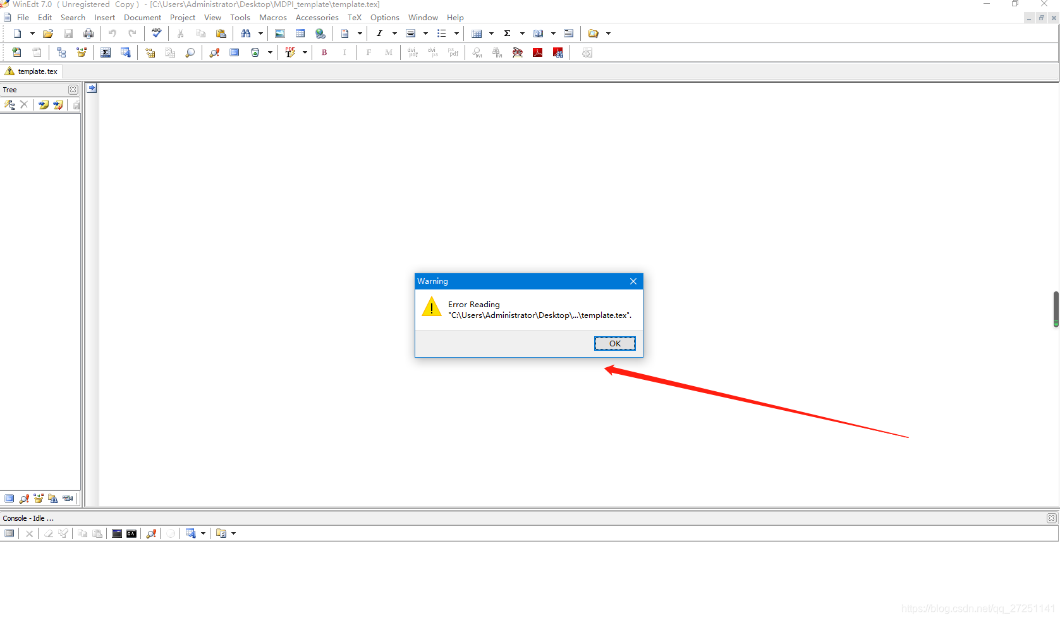Expand the Find binoculars dropdown arrow

260,33
